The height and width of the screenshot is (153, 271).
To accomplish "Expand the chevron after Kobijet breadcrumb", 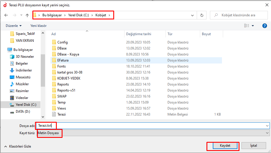I will tap(109, 15).
